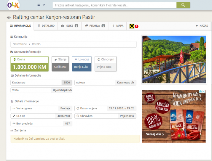The height and width of the screenshot is (161, 212).
Task: Open the listing photo thumbnail
Action: coord(174,59)
